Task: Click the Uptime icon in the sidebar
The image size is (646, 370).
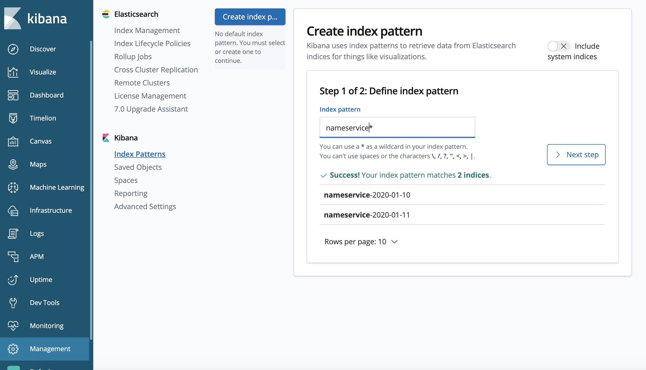Action: coord(13,280)
